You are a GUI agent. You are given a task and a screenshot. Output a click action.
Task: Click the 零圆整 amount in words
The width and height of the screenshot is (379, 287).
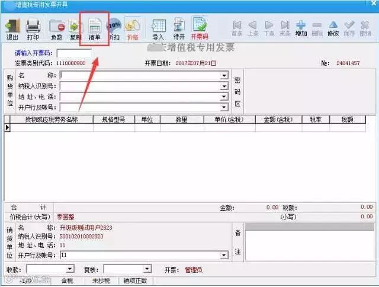65,217
